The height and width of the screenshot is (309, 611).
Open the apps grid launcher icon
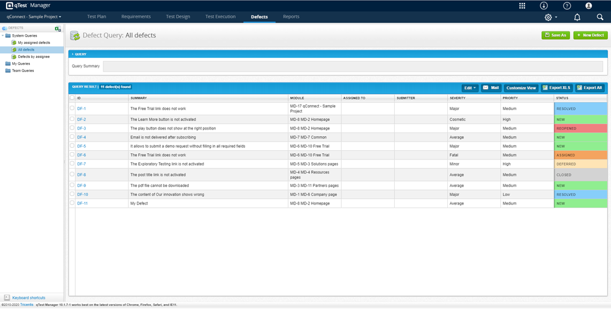(522, 5)
